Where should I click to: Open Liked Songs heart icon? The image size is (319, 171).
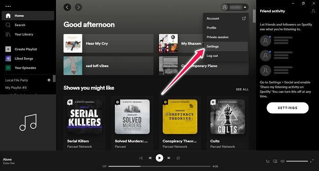(x=8, y=59)
